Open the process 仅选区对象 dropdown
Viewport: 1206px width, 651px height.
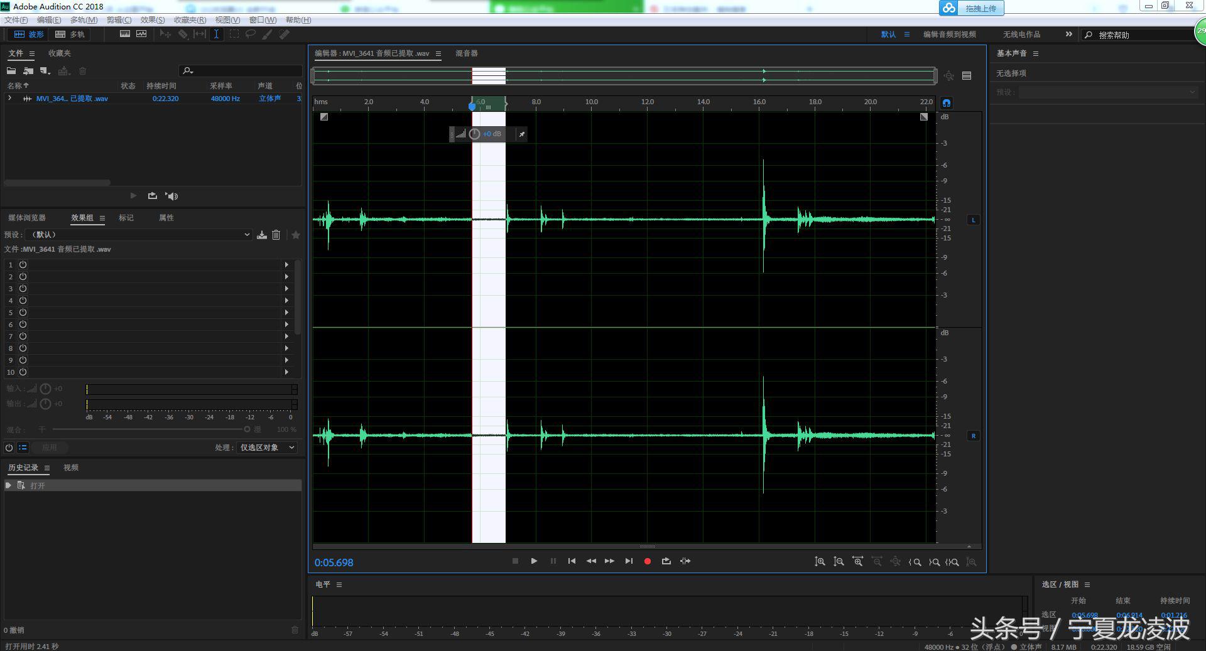(266, 448)
